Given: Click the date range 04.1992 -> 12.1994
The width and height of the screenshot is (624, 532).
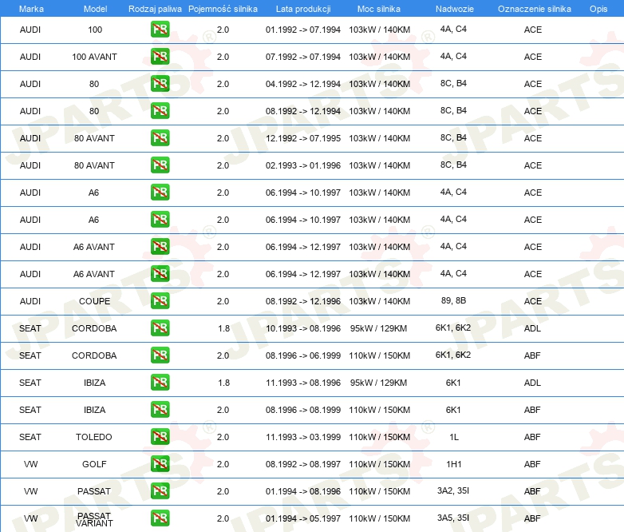Looking at the screenshot, I should pos(303,84).
